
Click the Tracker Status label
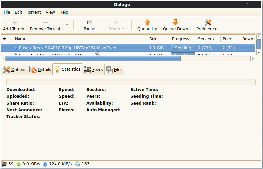pyautogui.click(x=23, y=117)
